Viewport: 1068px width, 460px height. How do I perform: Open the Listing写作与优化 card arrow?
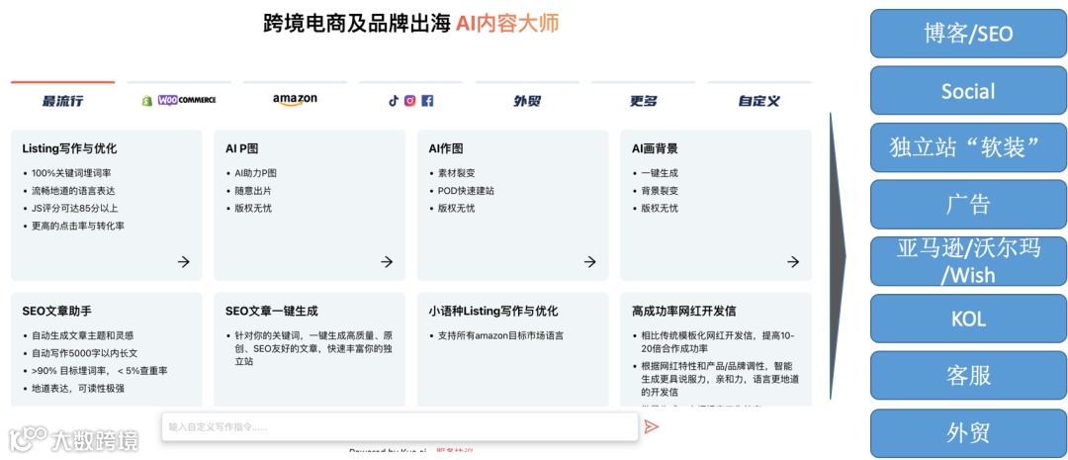coord(183,262)
